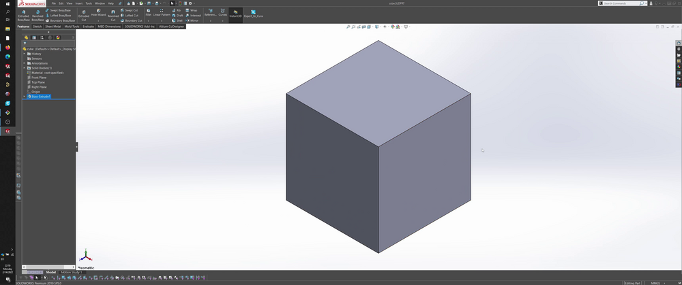The image size is (682, 285).
Task: Choose the Lofted Boss/Base command
Action: point(58,15)
